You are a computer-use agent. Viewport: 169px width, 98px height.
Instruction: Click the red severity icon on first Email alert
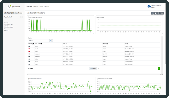point(29,49)
